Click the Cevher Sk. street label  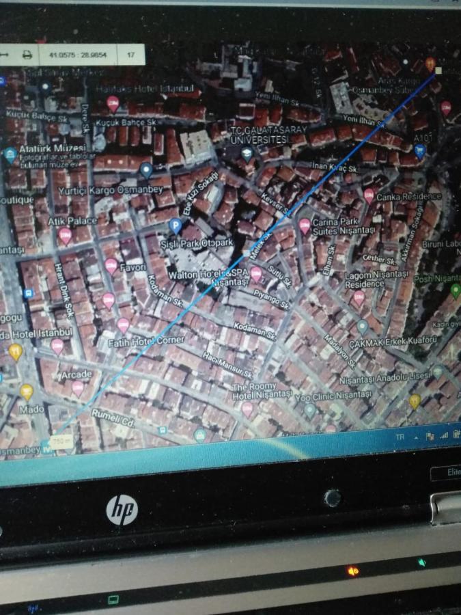[380, 260]
